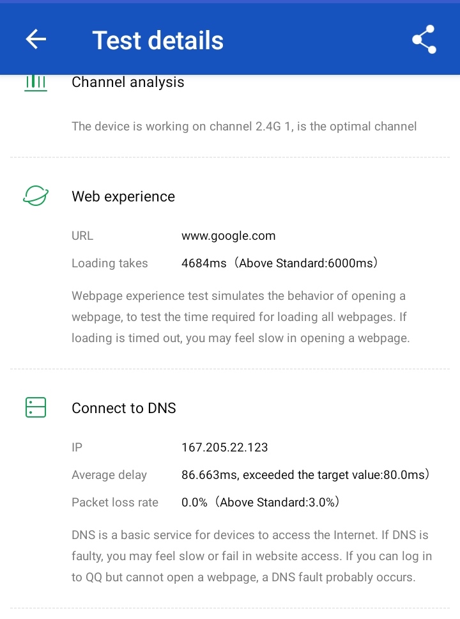460x619 pixels.
Task: Tap the optimal channel 2.4G description
Action: [x=244, y=127]
